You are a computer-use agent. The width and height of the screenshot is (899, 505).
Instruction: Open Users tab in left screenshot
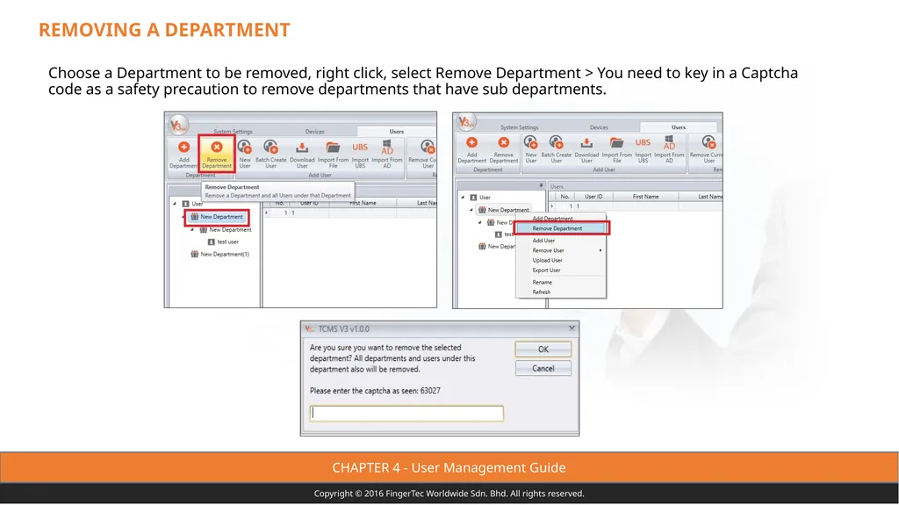(x=396, y=132)
